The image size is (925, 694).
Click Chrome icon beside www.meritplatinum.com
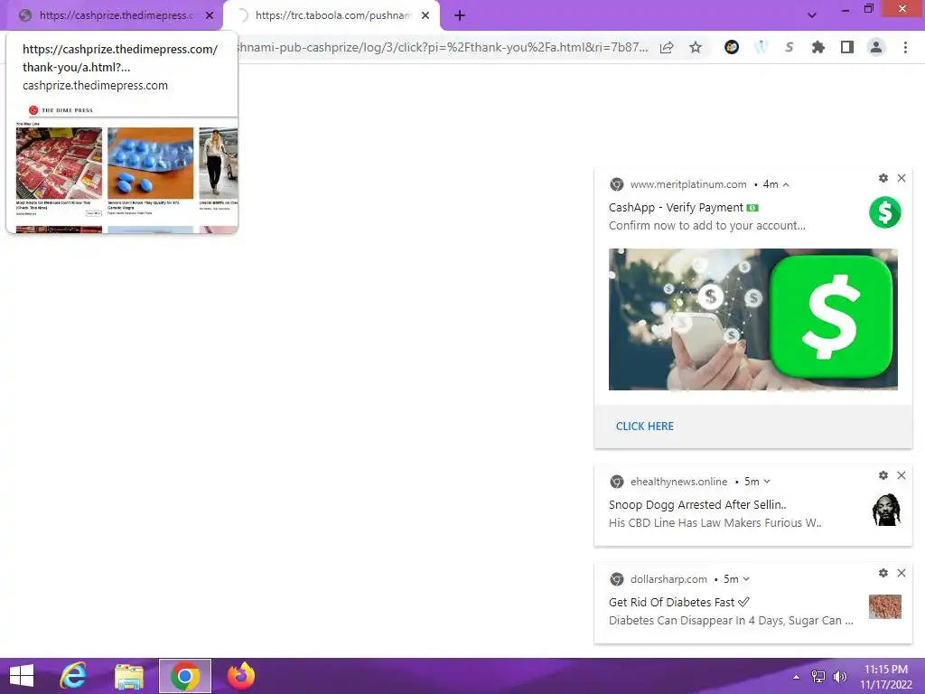[x=616, y=184]
